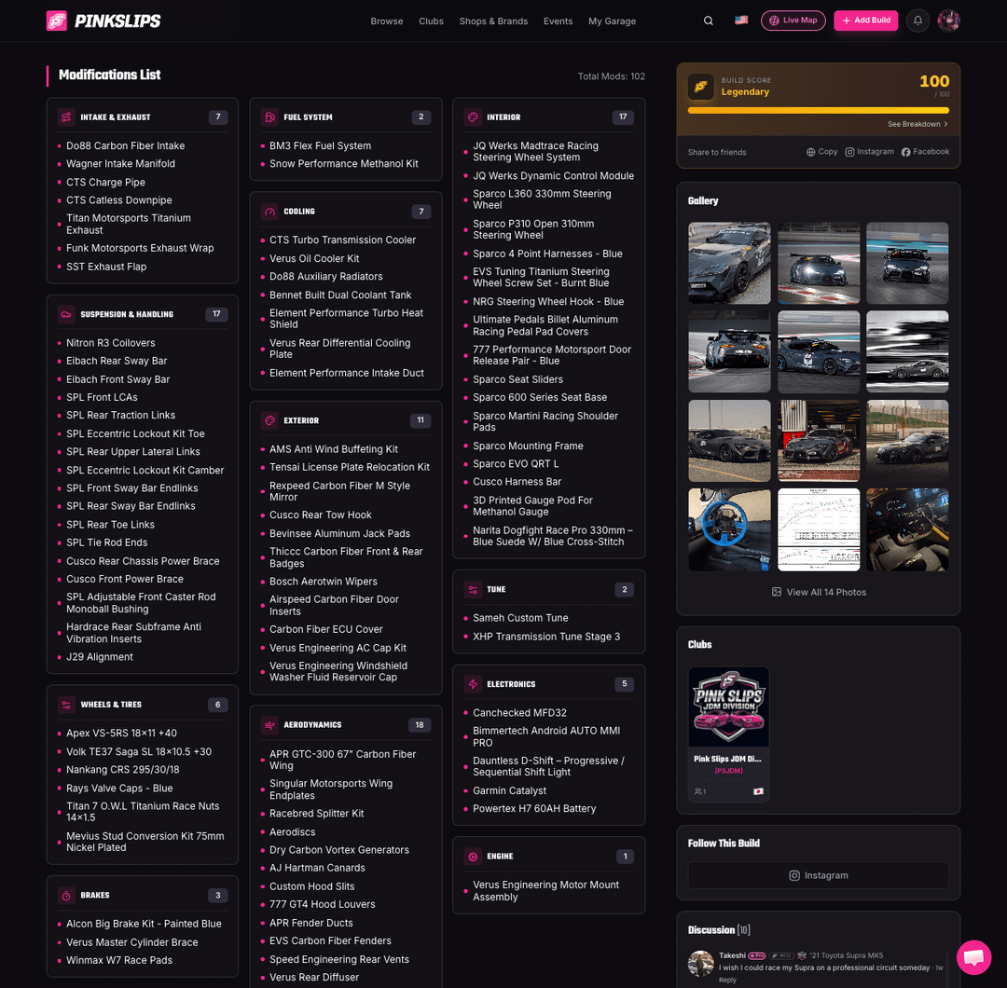Open the Live Map button

[x=793, y=21]
